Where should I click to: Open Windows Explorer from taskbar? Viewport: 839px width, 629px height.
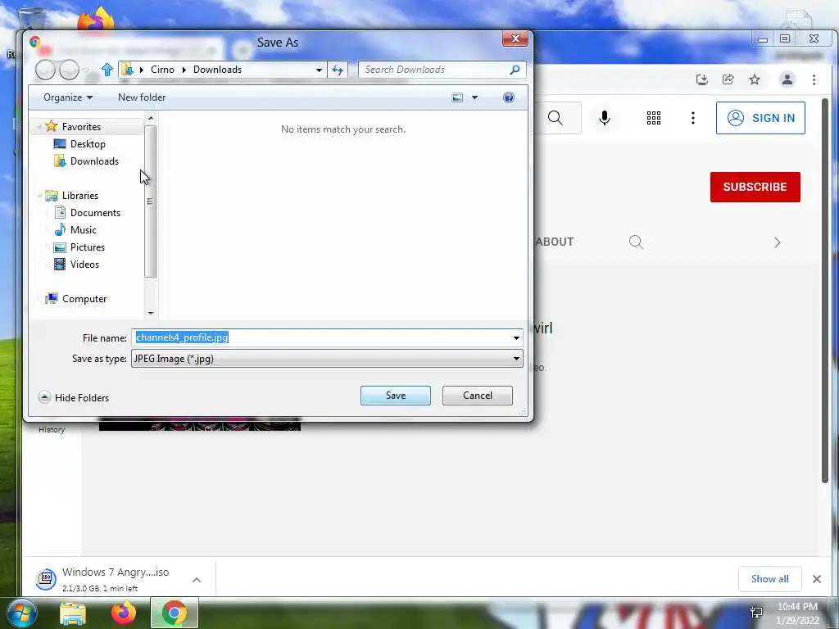(x=73, y=613)
